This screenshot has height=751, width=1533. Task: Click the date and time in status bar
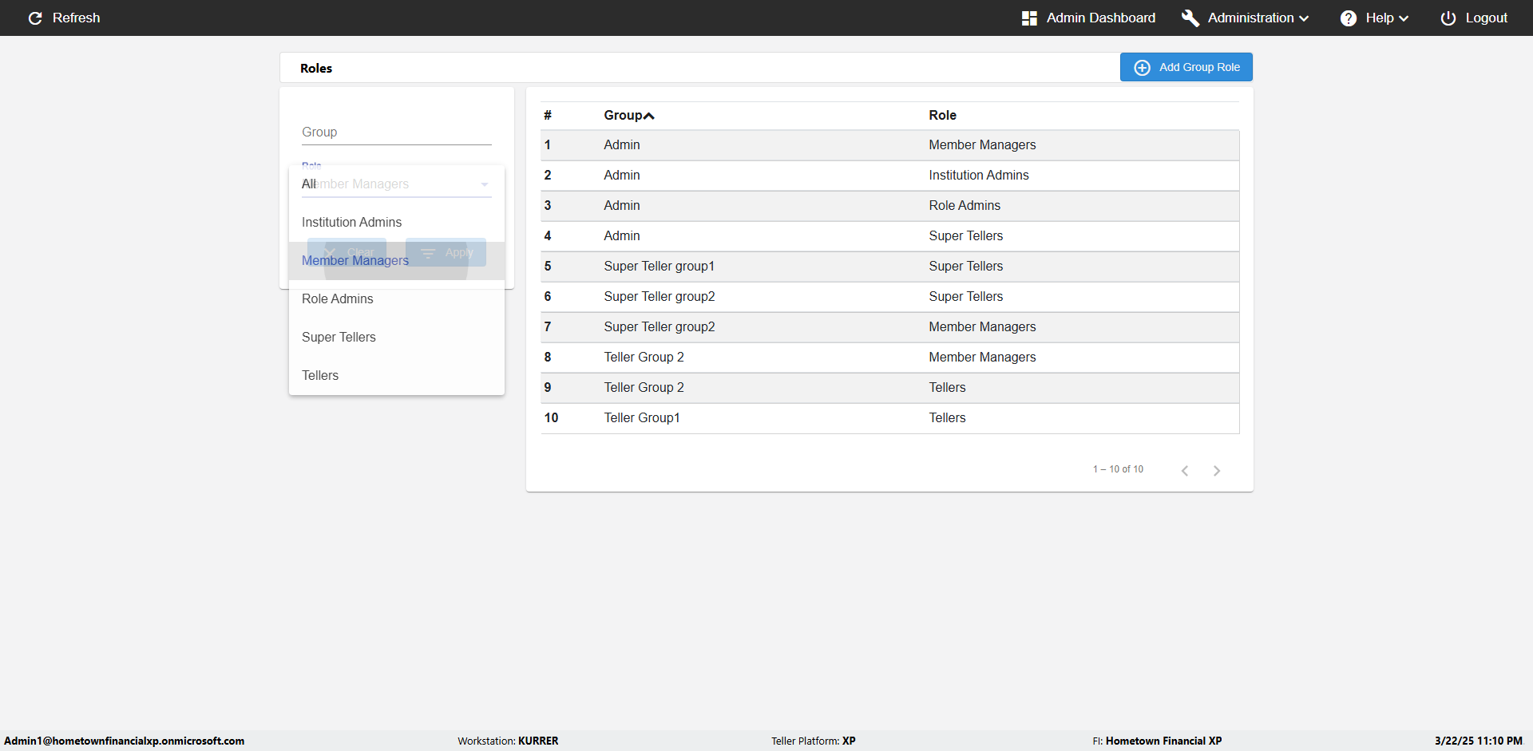click(1478, 741)
